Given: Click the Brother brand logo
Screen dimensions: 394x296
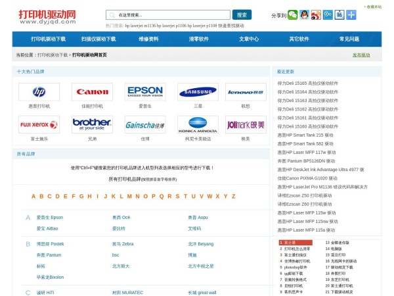Looking at the screenshot, I should click(91, 124).
